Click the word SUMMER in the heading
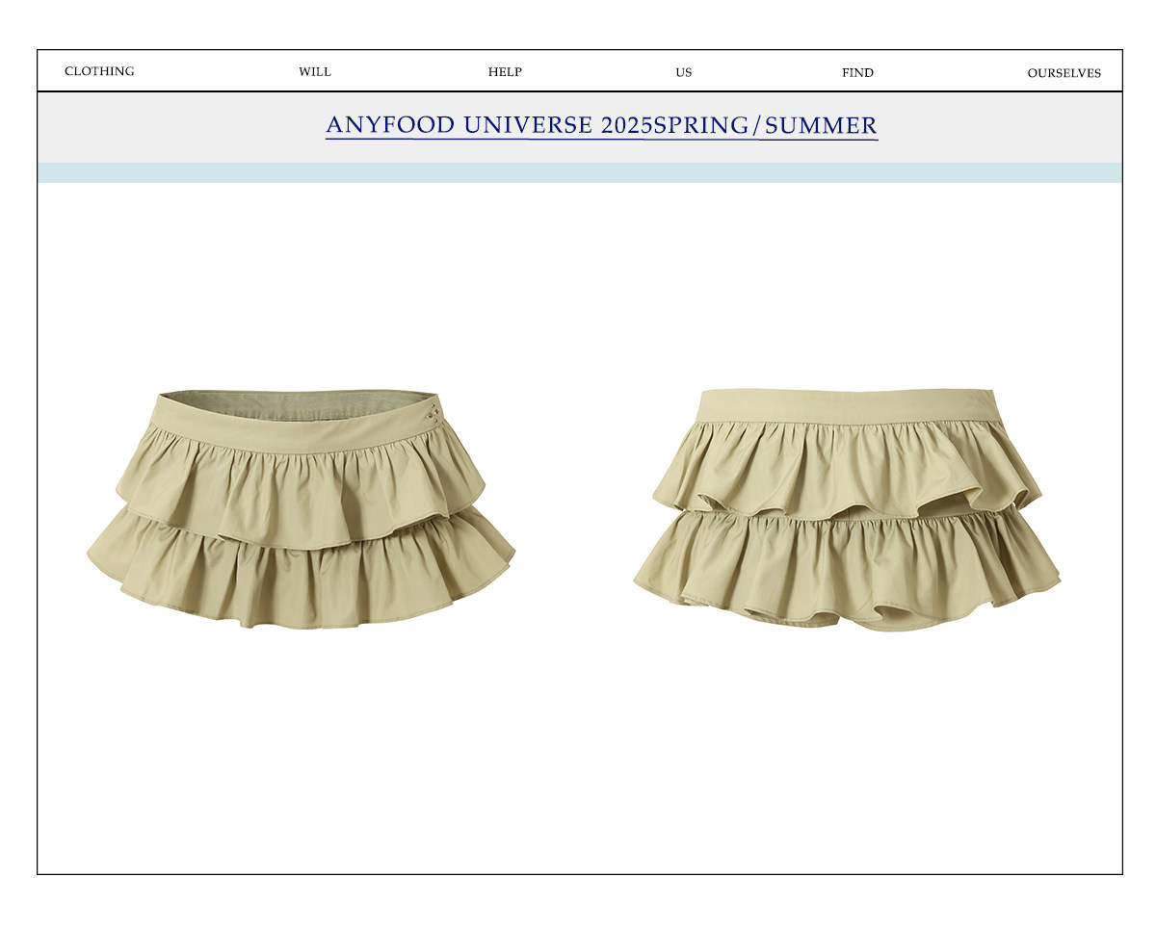This screenshot has width=1156, height=929. [821, 125]
